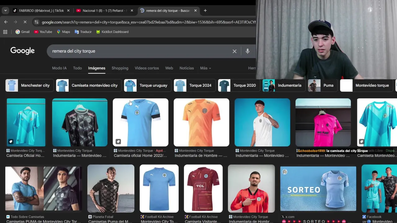This screenshot has height=223, width=397.
Task: Filter by Camiseta montevideo city chip
Action: [88, 85]
